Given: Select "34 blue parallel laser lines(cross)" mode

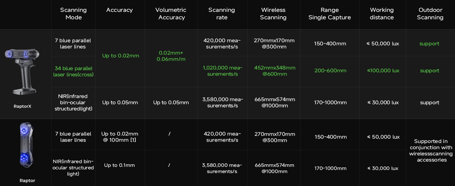Looking at the screenshot, I should point(73,71).
